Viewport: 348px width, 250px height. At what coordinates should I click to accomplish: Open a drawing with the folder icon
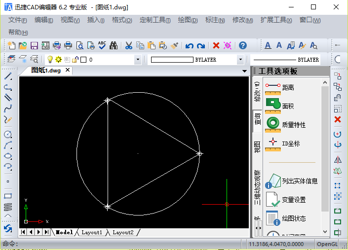click(x=23, y=45)
